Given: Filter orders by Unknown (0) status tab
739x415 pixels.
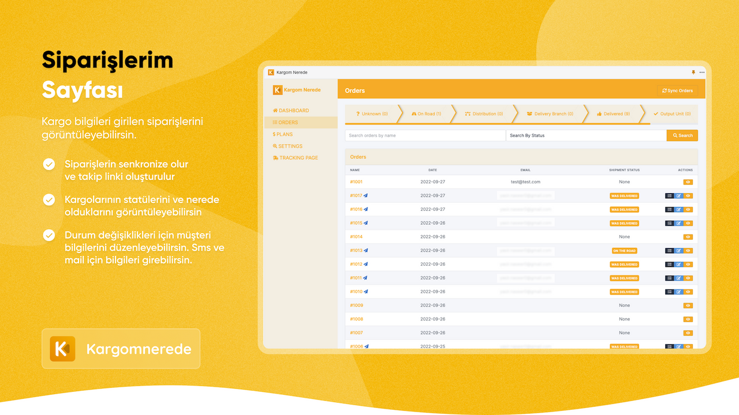Looking at the screenshot, I should coord(372,114).
